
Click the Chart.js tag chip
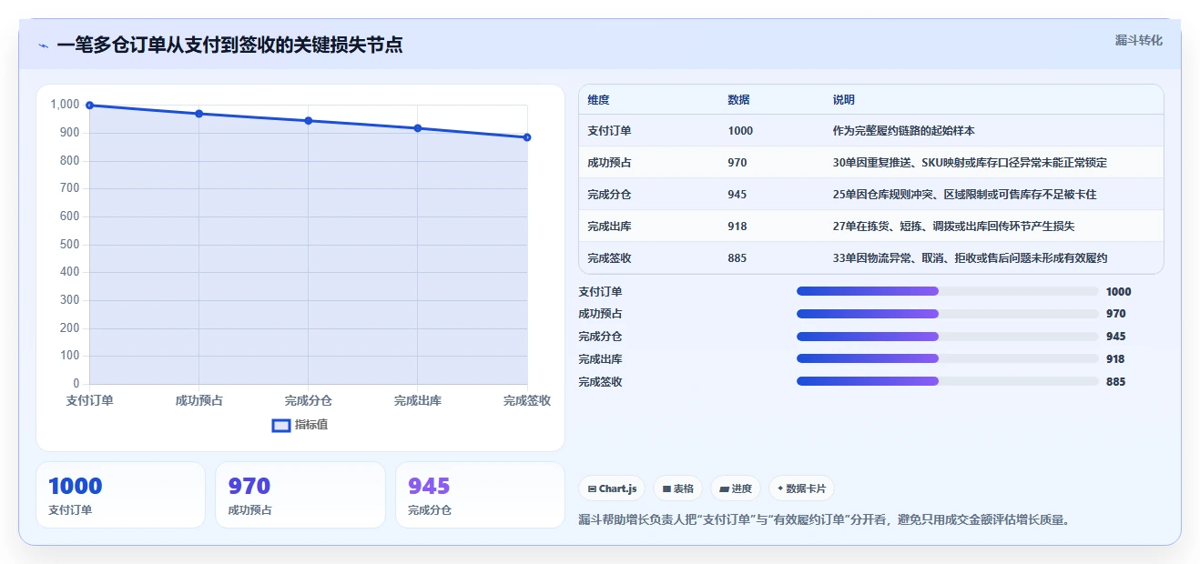(x=612, y=488)
